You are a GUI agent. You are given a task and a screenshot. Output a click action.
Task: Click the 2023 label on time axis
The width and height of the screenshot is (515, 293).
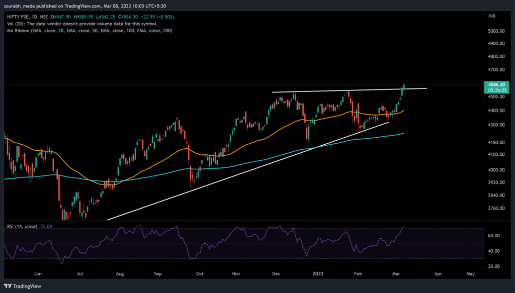coord(317,274)
